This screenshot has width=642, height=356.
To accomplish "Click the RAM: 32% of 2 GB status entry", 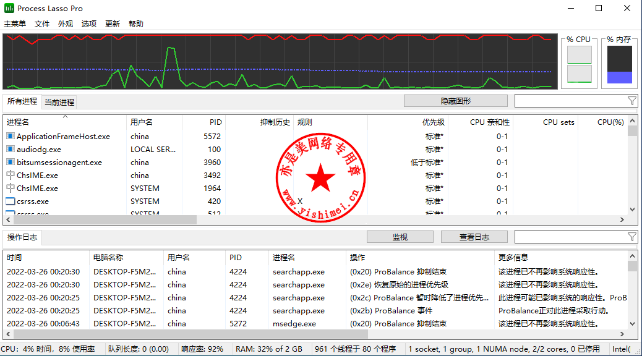I will pyautogui.click(x=269, y=349).
